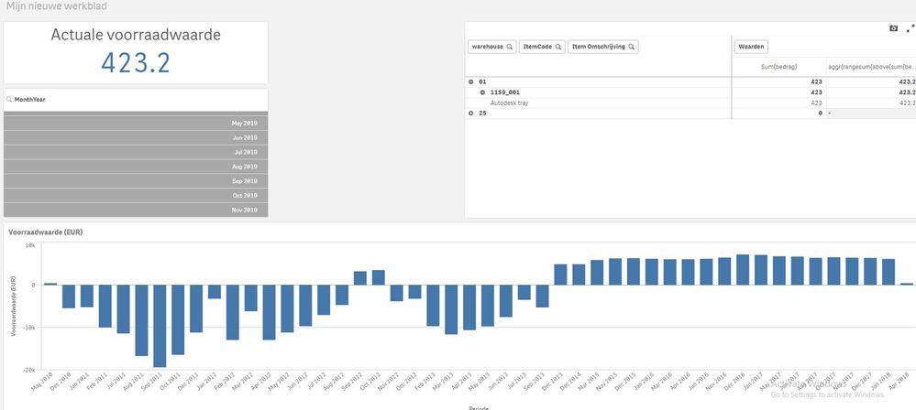Click the Waarden button in the pivot header

point(751,47)
